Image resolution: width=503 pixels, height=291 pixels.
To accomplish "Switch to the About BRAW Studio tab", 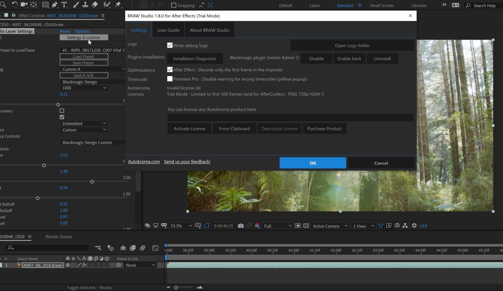I will pos(210,30).
